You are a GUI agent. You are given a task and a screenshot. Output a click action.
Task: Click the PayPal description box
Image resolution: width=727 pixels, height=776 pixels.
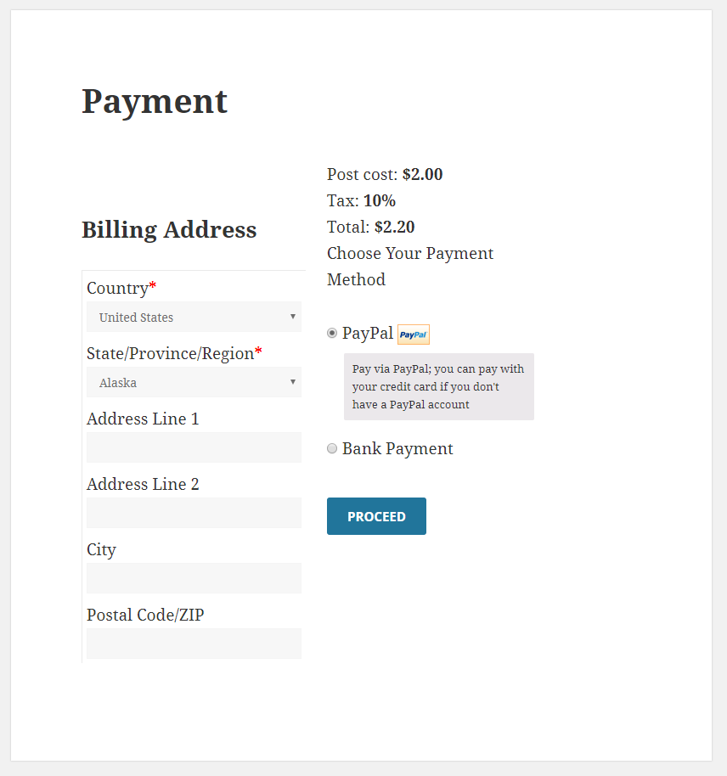click(438, 386)
